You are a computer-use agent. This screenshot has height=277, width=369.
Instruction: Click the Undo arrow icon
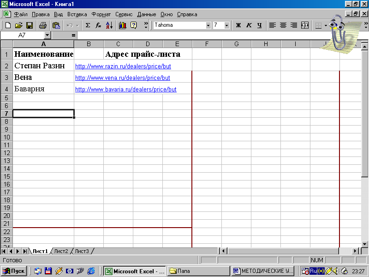pos(70,25)
